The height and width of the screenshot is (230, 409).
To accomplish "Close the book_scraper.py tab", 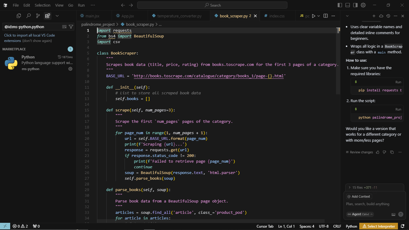I will pos(255,16).
